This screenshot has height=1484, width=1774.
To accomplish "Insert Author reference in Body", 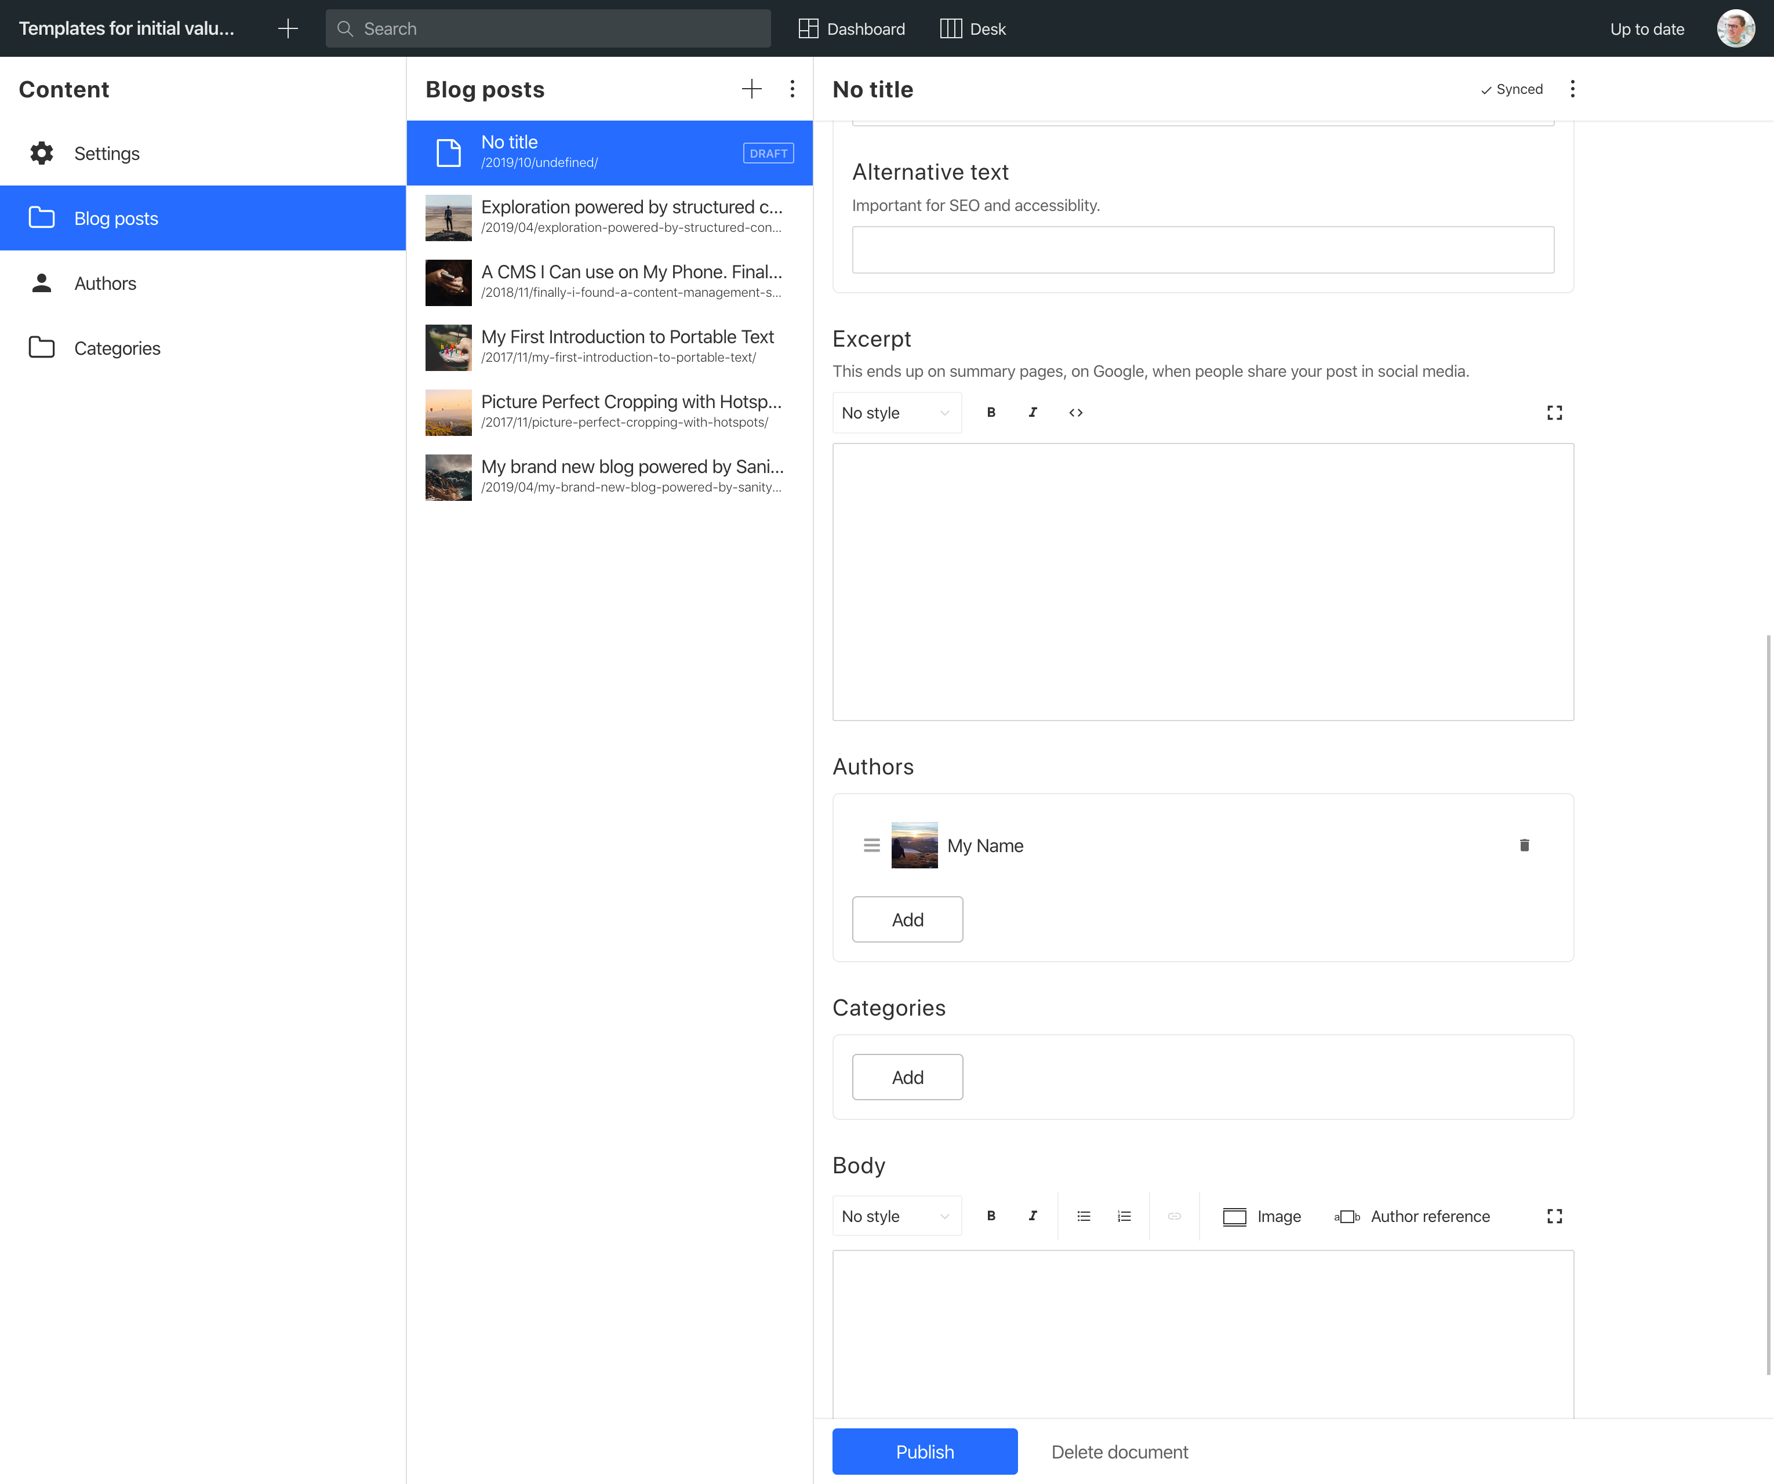I will (x=1412, y=1216).
